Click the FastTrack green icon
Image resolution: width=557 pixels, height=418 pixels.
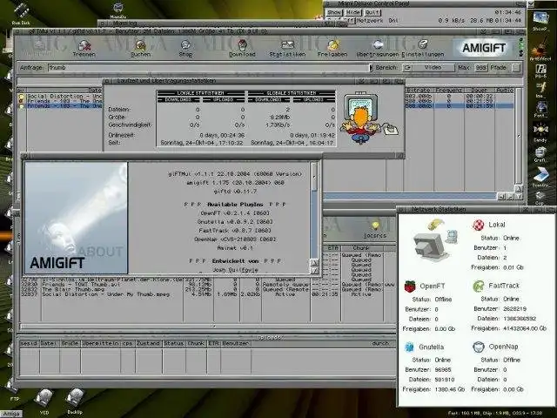pyautogui.click(x=479, y=286)
